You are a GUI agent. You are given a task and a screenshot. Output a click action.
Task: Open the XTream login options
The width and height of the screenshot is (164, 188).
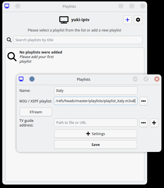click(36, 112)
